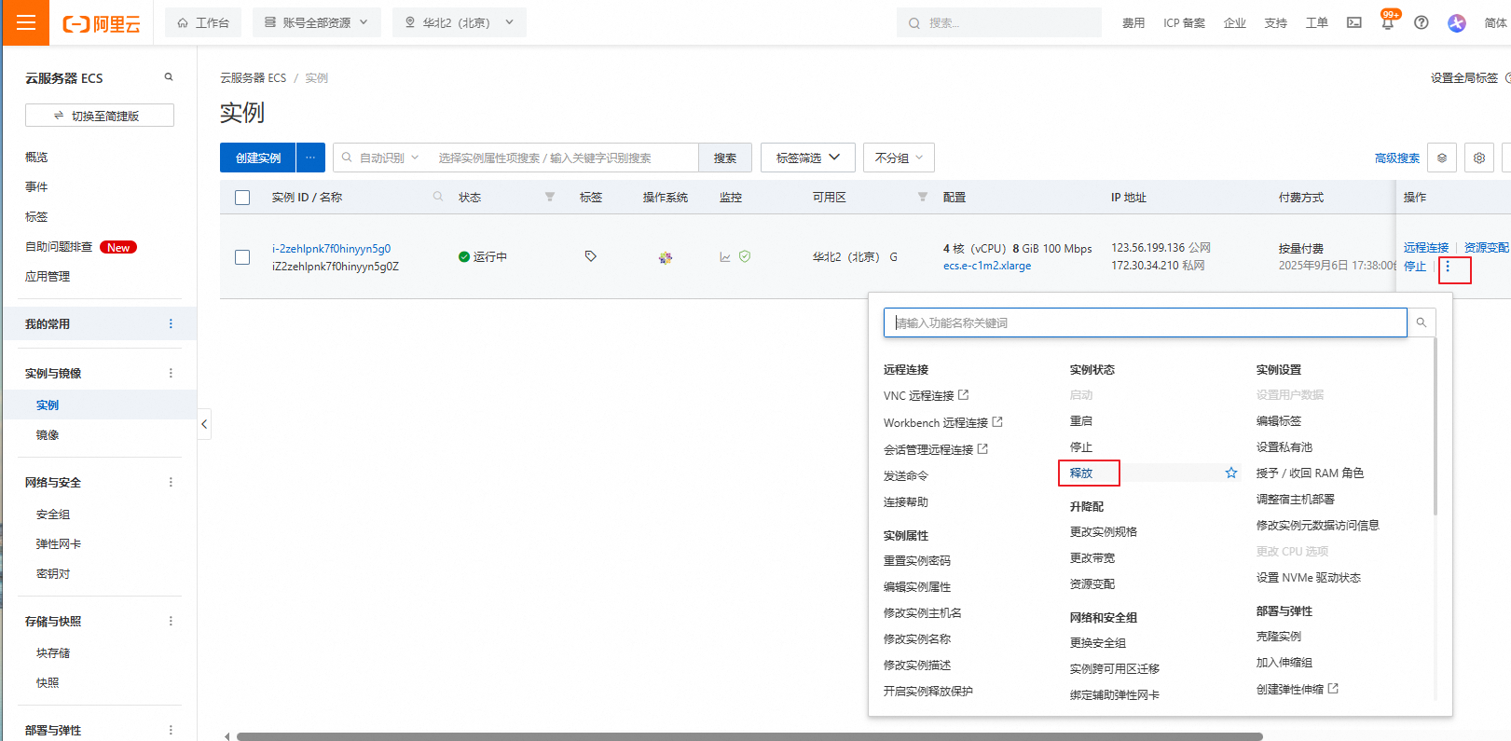Choose 更改实例规格 in the popup
1511x741 pixels.
tap(1104, 531)
